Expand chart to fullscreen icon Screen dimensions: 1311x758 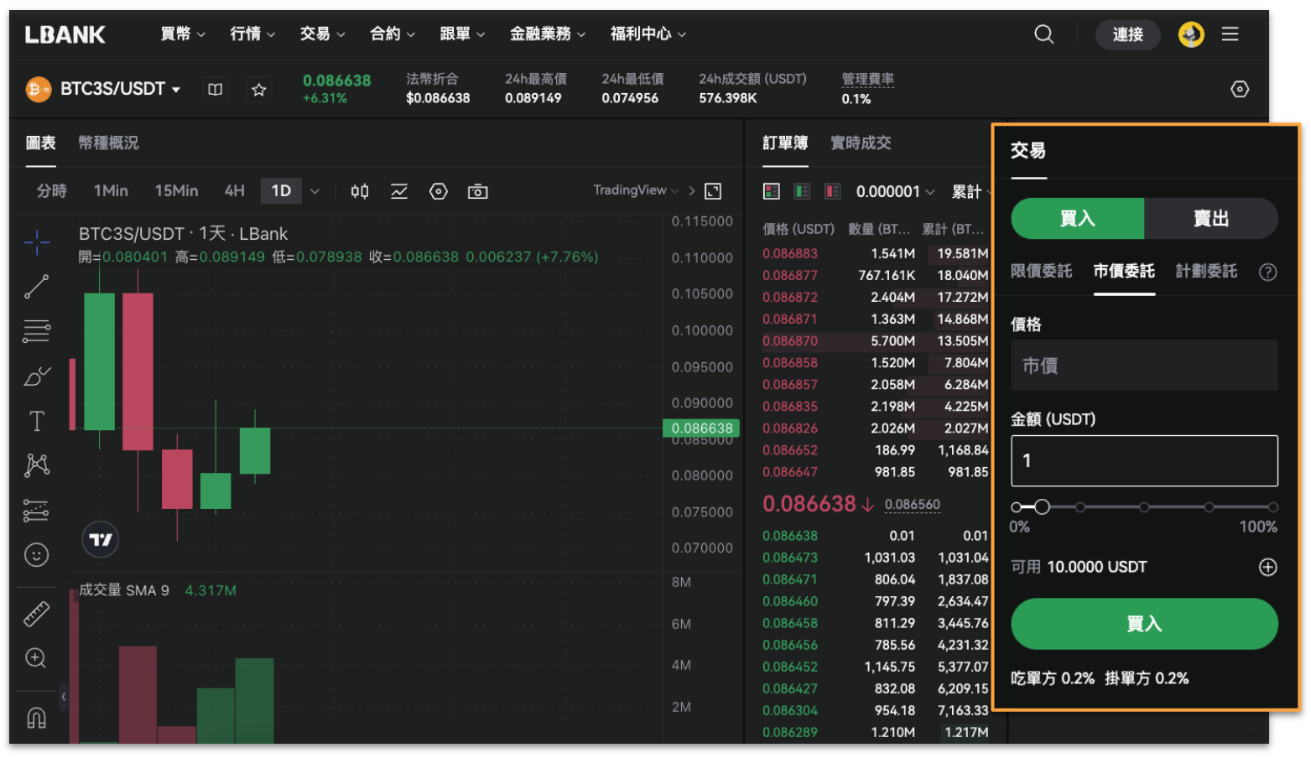tap(713, 191)
